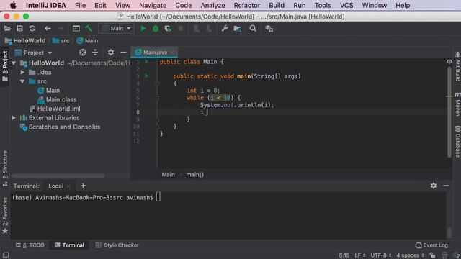The width and height of the screenshot is (461, 259).
Task: Open Search Everywhere magnifier icon
Action: point(253,29)
